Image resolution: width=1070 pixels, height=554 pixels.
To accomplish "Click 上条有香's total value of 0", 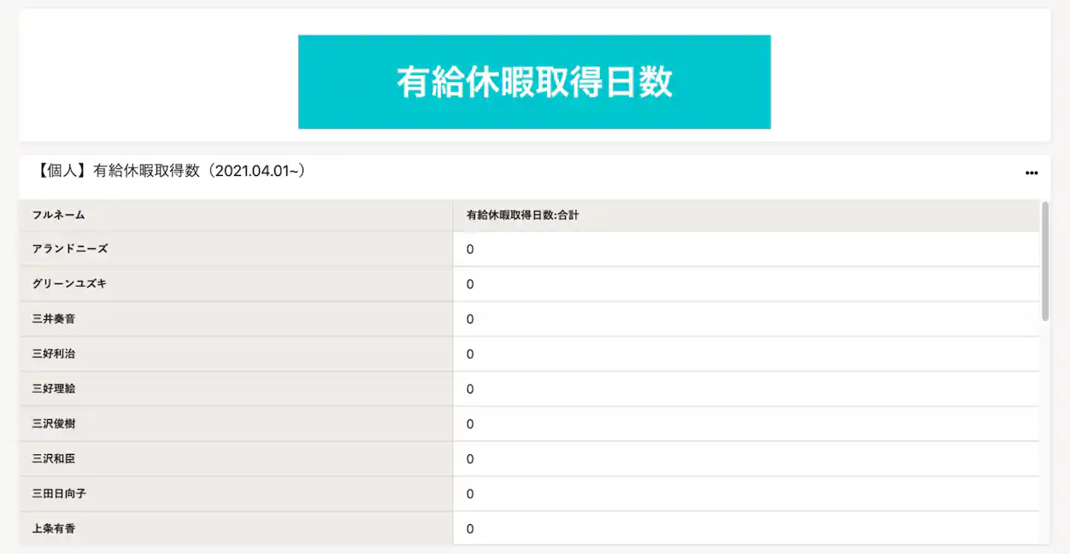I will coord(468,528).
